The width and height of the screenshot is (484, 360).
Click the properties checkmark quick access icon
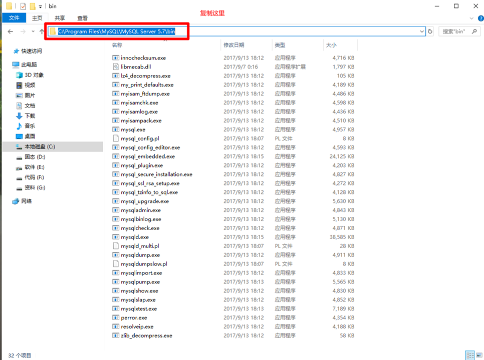(23, 6)
